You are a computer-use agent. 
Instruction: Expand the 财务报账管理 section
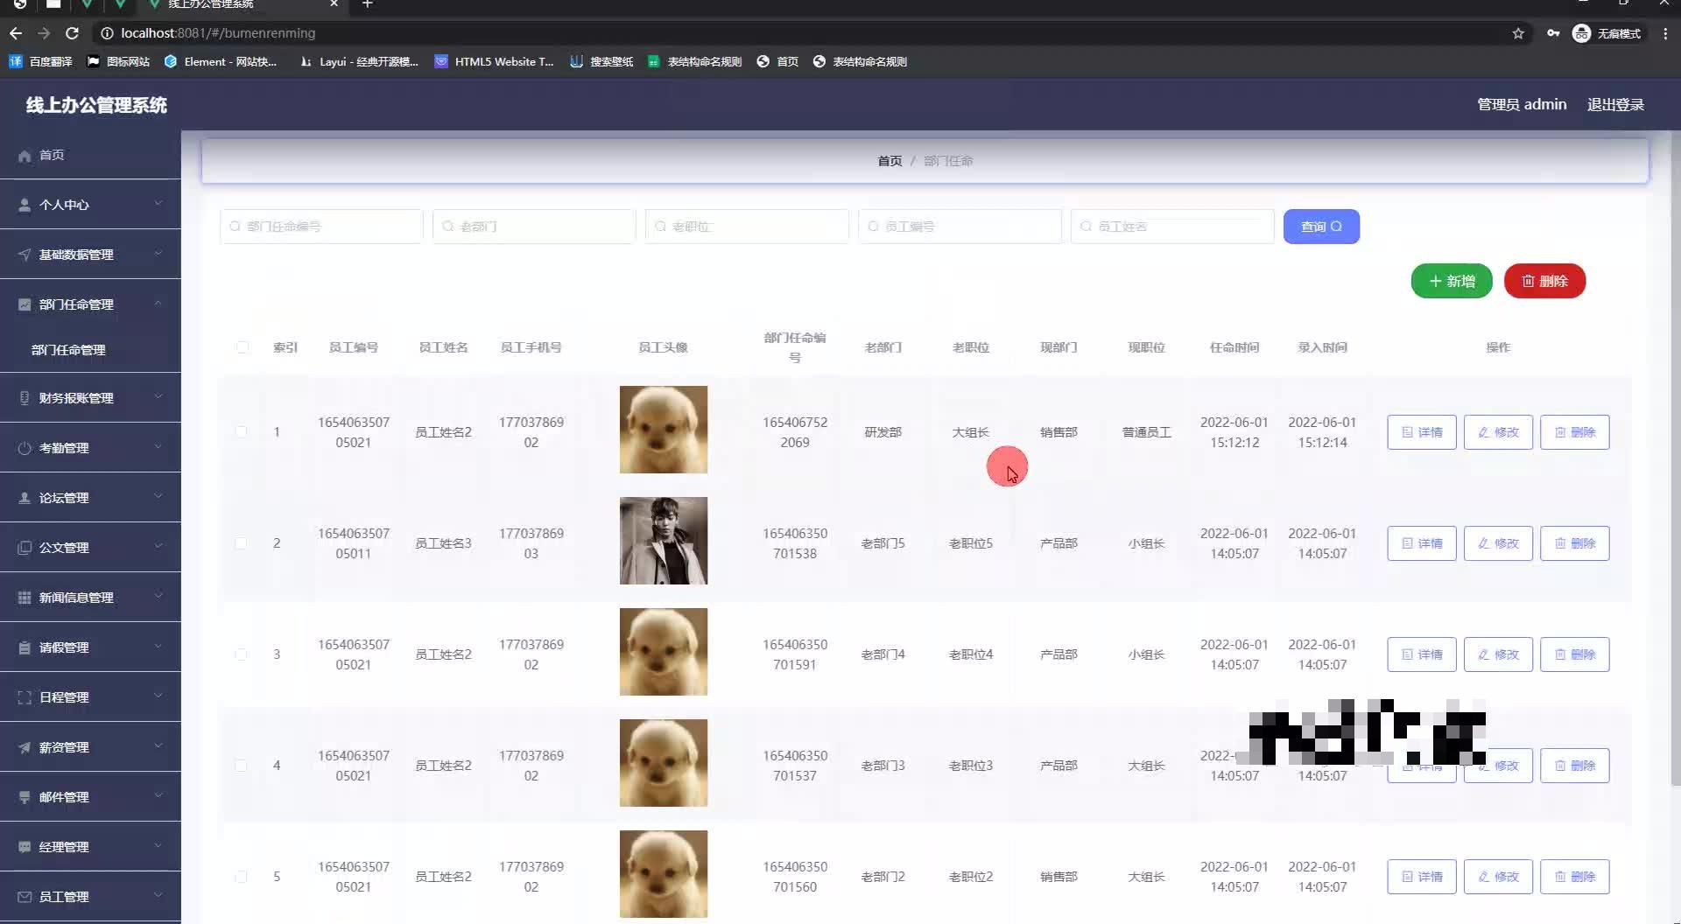point(90,397)
